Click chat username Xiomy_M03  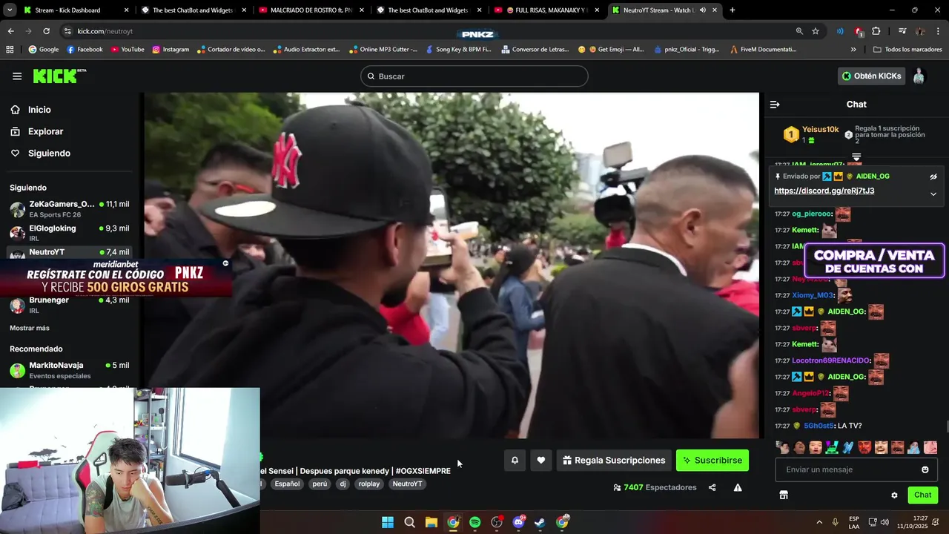pyautogui.click(x=813, y=295)
